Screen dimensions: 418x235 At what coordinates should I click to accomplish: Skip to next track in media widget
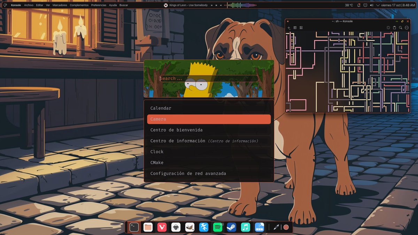pos(220,5)
